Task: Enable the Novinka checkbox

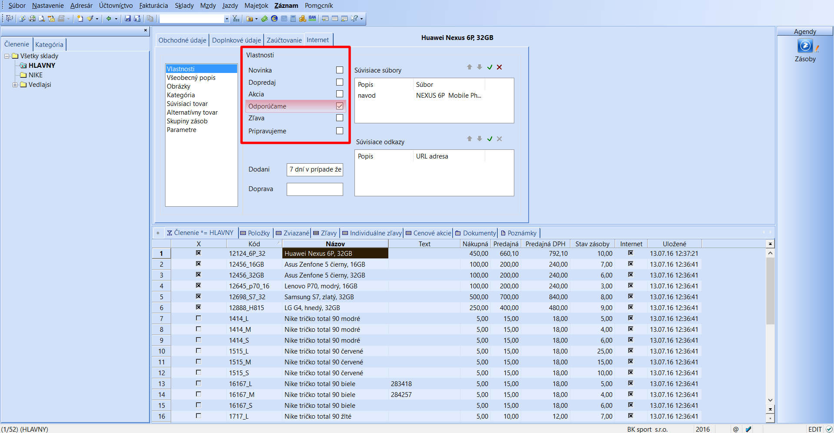Action: tap(340, 70)
